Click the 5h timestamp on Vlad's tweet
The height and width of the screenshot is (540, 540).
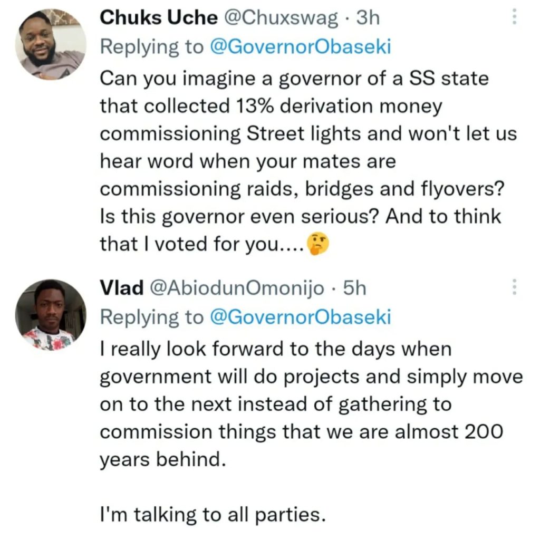click(354, 288)
